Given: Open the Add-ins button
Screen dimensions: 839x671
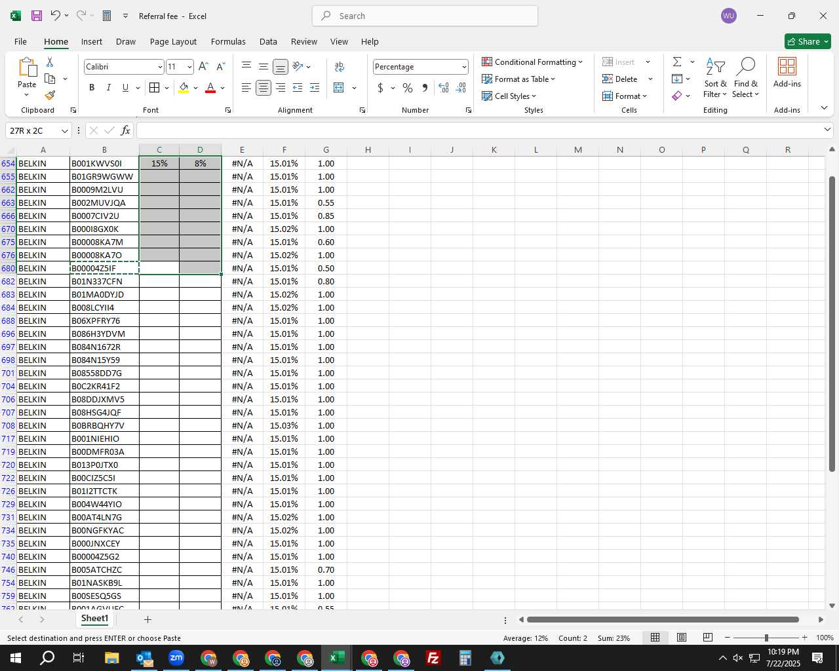Looking at the screenshot, I should pyautogui.click(x=787, y=73).
